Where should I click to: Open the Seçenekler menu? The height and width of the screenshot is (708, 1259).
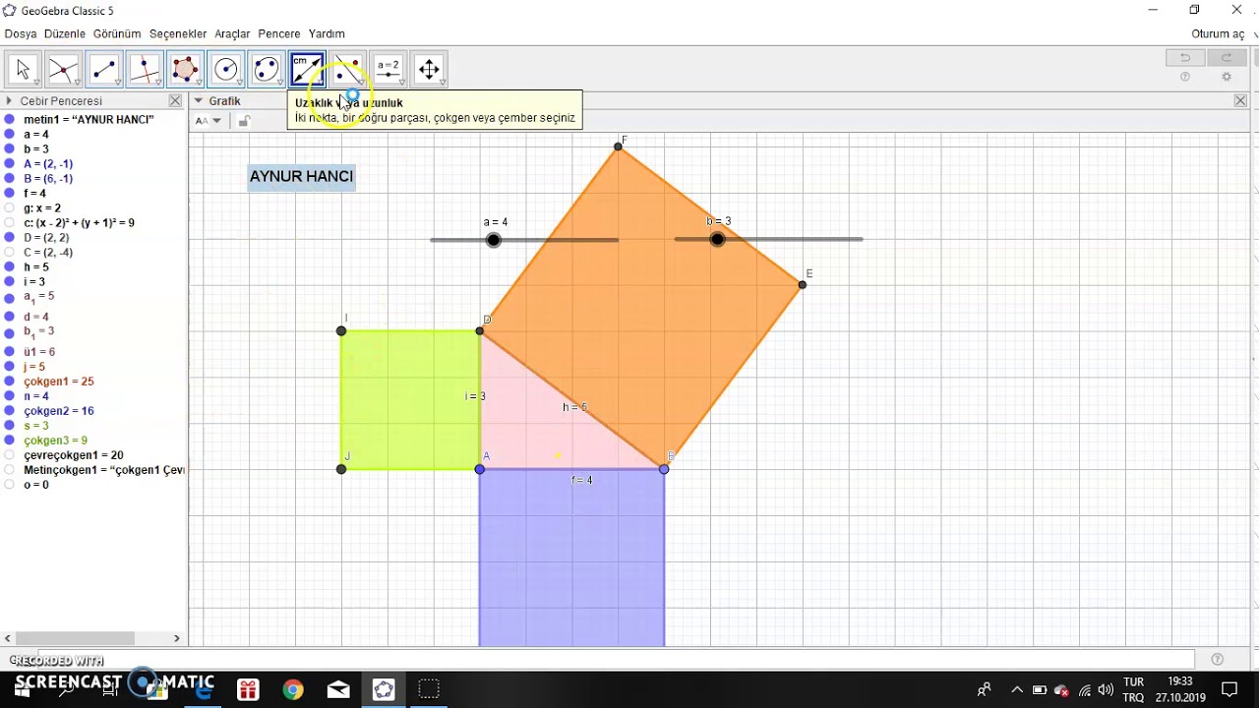(178, 34)
